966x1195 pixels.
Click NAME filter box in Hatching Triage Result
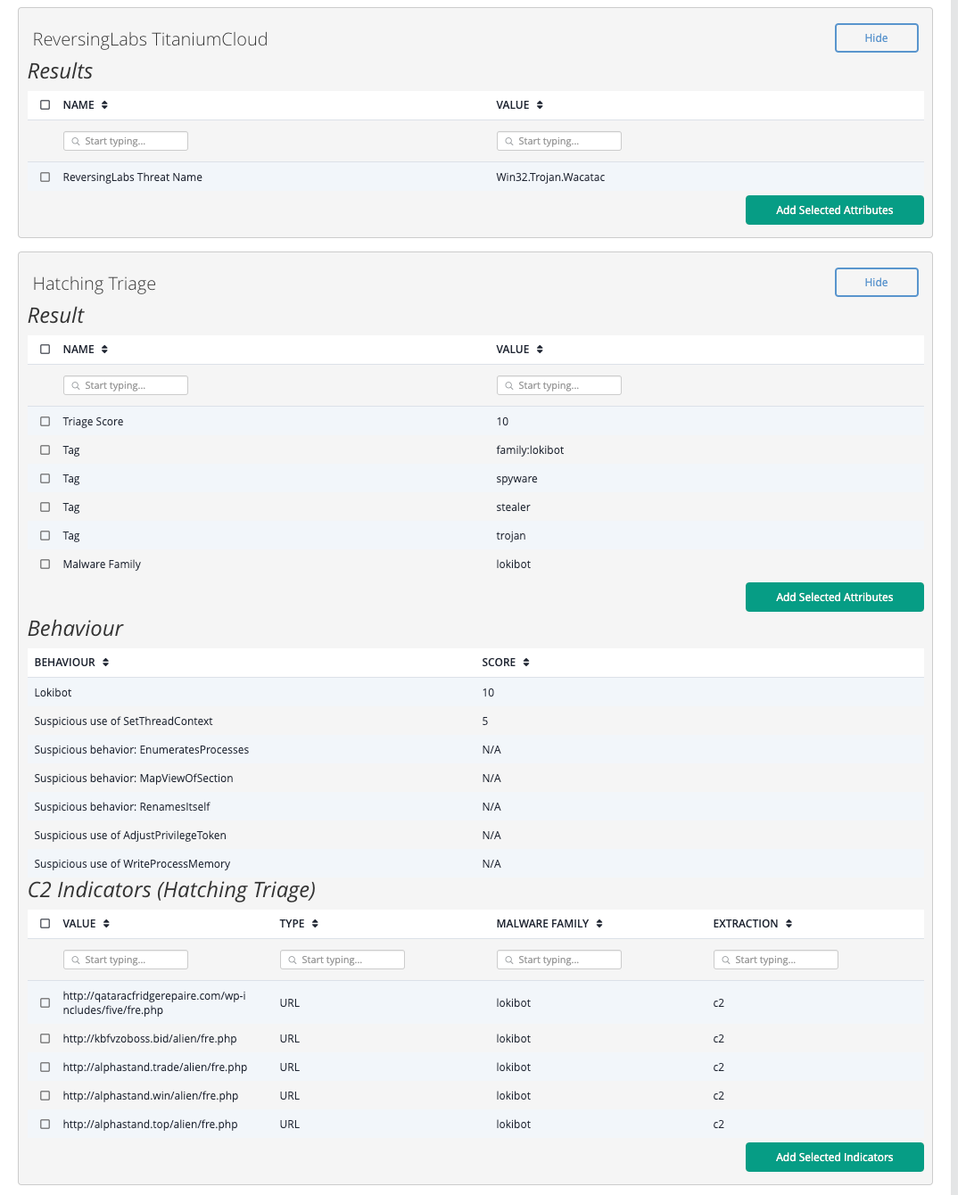click(126, 385)
